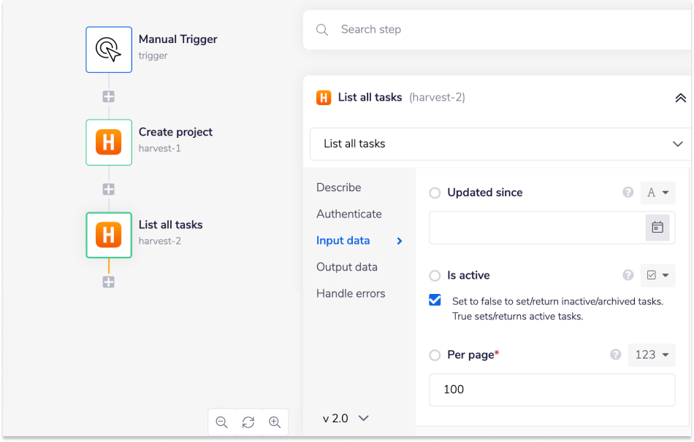Open the calendar date picker icon
This screenshot has height=442, width=694.
coord(657,228)
